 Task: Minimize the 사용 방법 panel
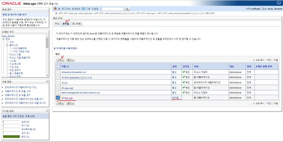[x=47, y=82]
